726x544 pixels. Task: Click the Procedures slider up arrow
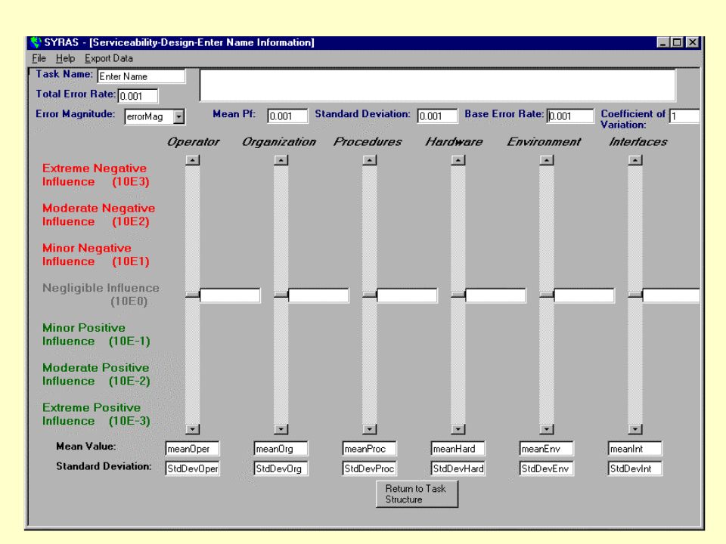point(370,160)
